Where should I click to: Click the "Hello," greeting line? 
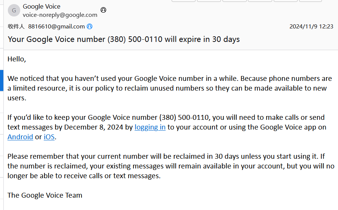pyautogui.click(x=17, y=59)
